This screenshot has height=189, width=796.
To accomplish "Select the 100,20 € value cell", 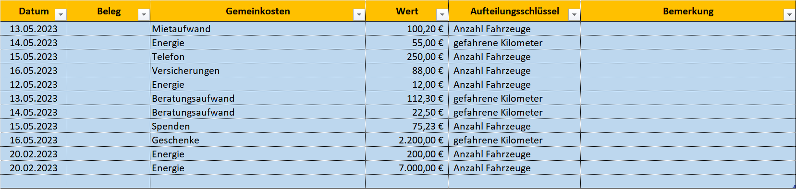I will (x=407, y=29).
